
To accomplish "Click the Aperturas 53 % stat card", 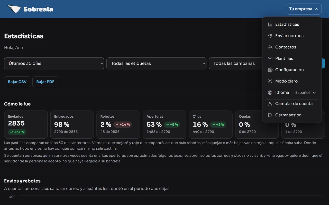I will (164, 125).
